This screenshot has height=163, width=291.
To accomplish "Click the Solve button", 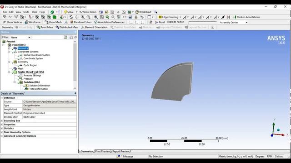I will [x=69, y=12].
